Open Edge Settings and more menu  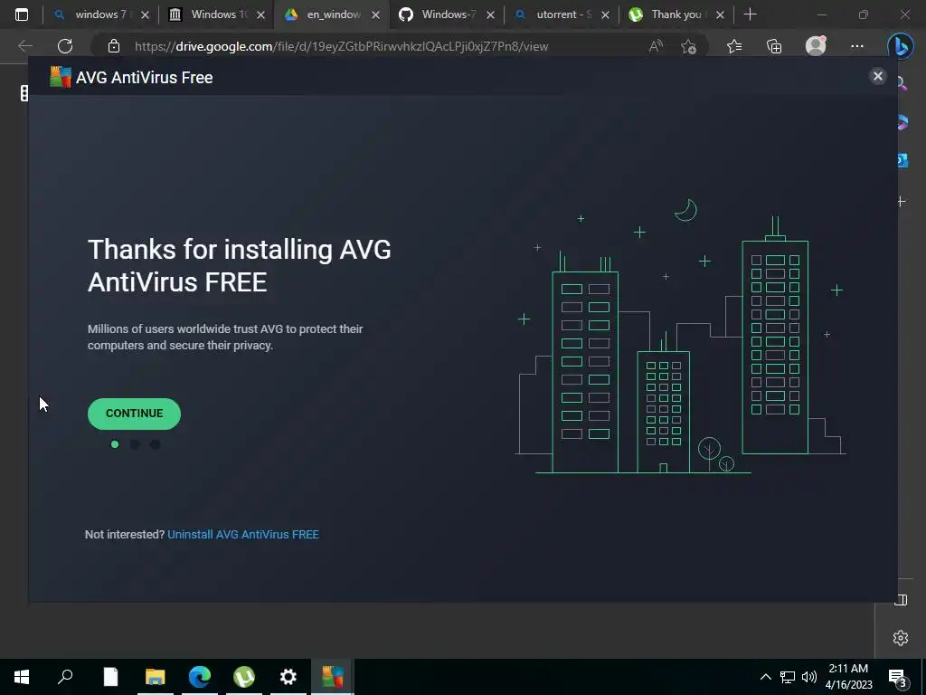tap(857, 46)
